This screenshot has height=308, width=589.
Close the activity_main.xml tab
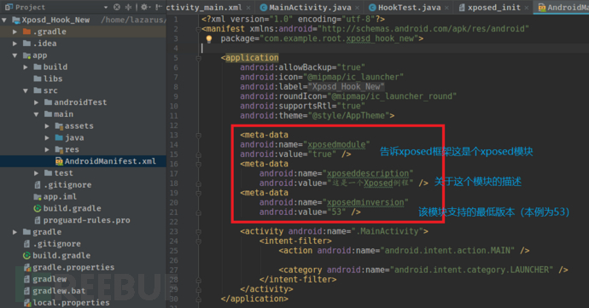(248, 8)
